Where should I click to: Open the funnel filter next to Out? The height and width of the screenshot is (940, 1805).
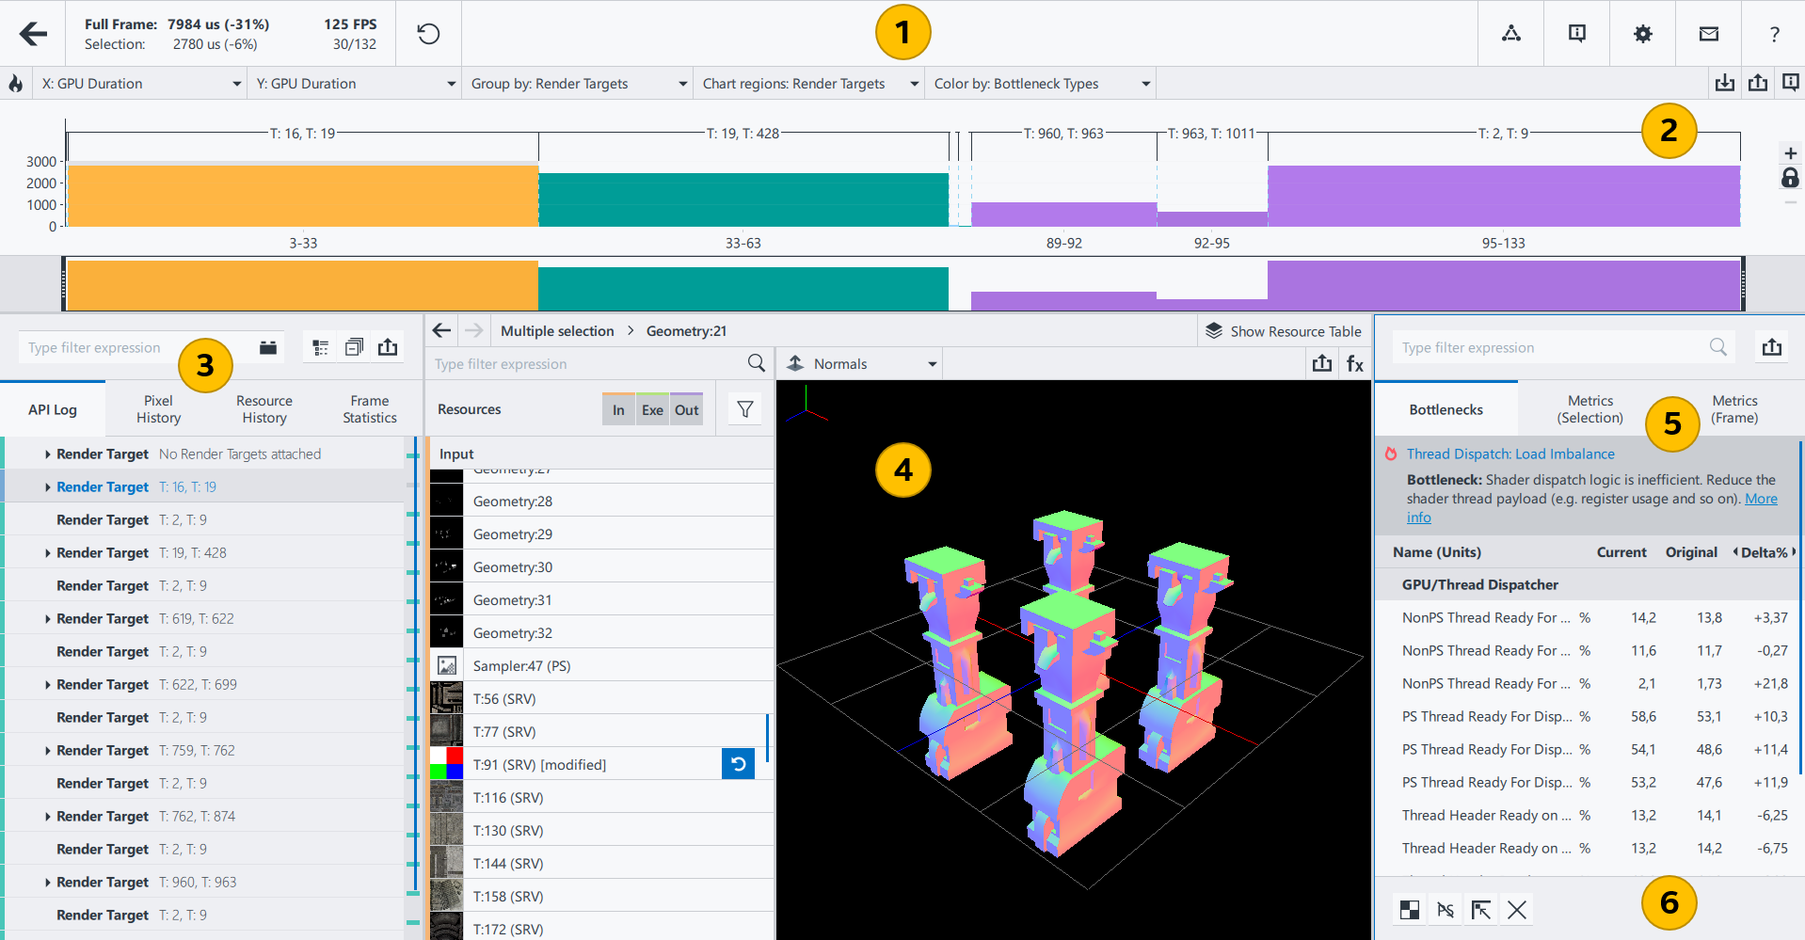click(x=745, y=409)
